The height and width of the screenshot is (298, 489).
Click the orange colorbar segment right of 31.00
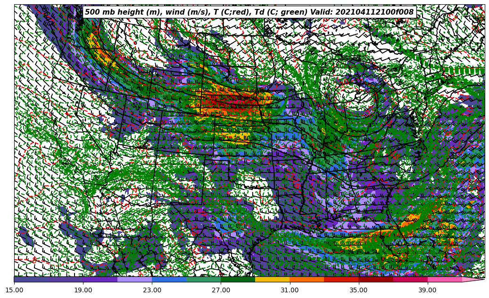point(307,279)
